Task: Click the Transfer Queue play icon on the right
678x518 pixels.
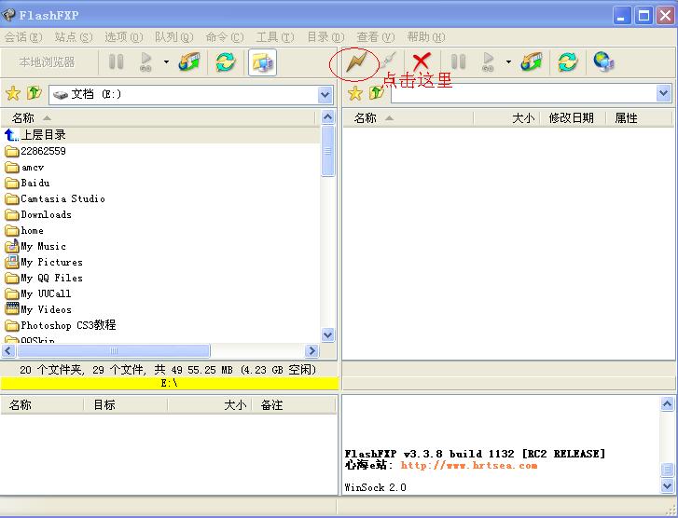Action: point(488,61)
